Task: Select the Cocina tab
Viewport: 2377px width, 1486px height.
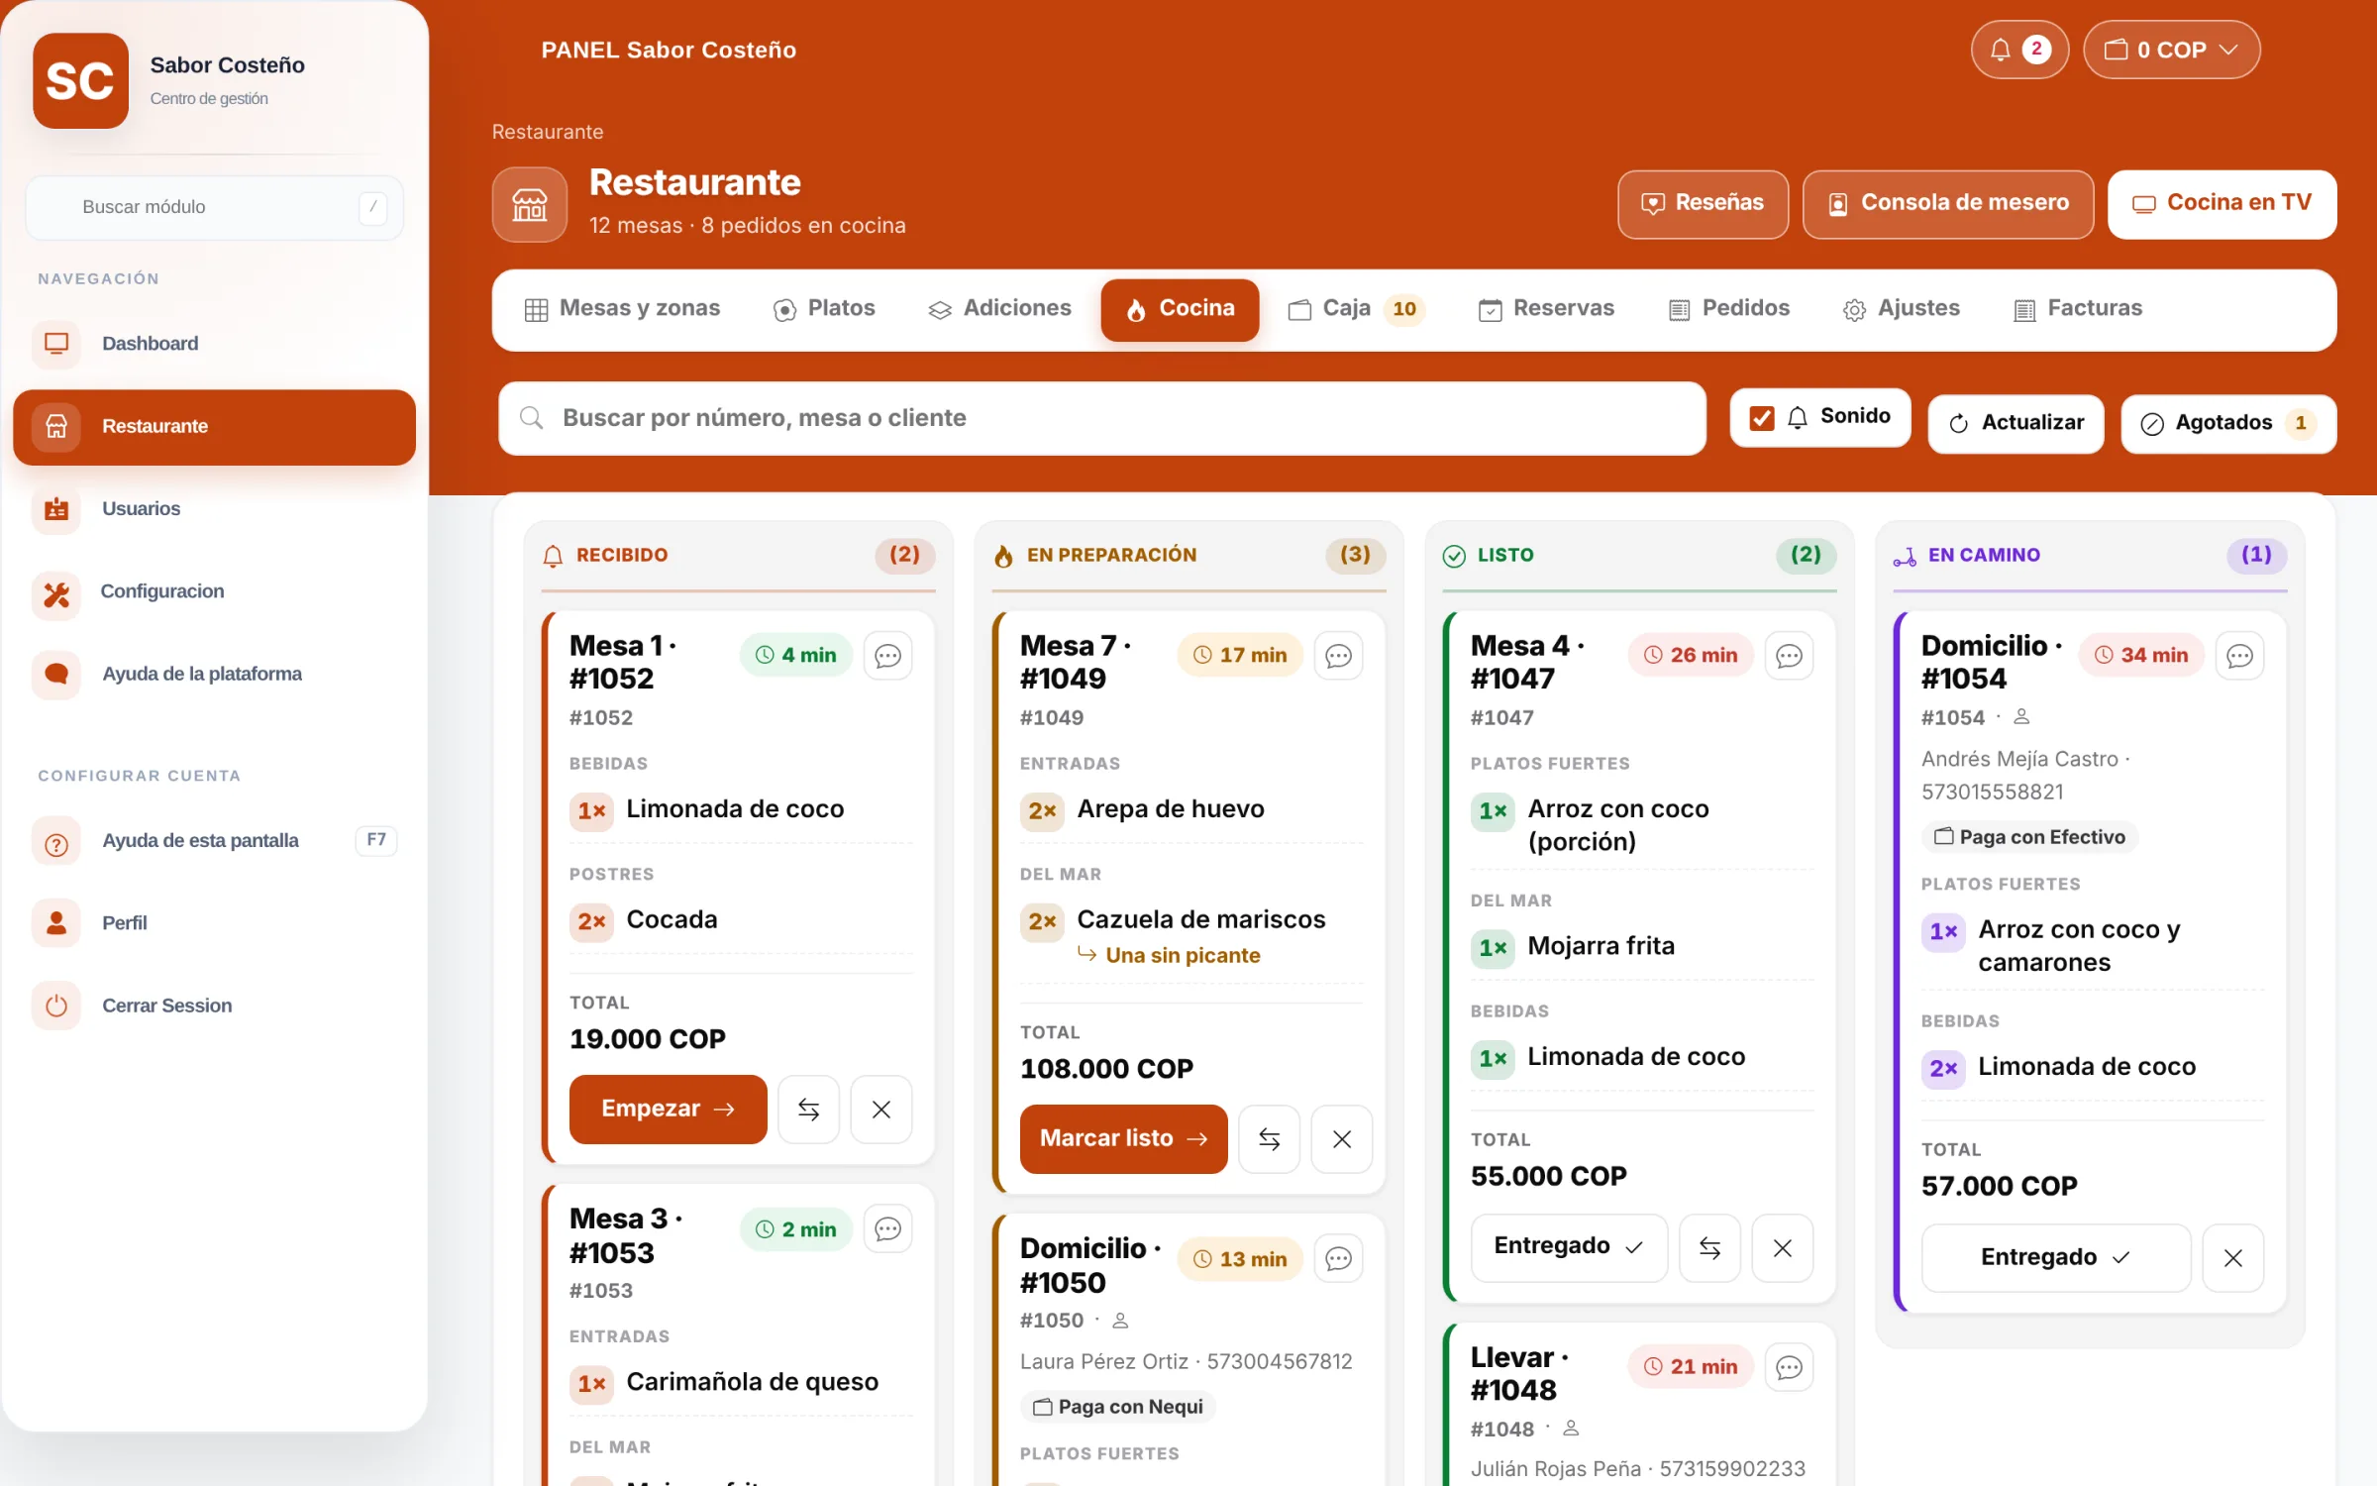Action: tap(1180, 310)
